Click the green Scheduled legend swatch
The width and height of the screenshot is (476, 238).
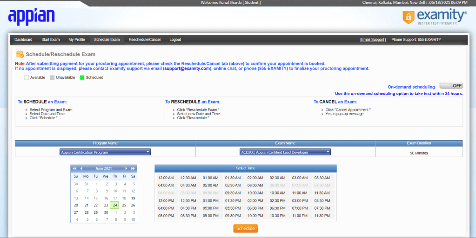[82, 77]
